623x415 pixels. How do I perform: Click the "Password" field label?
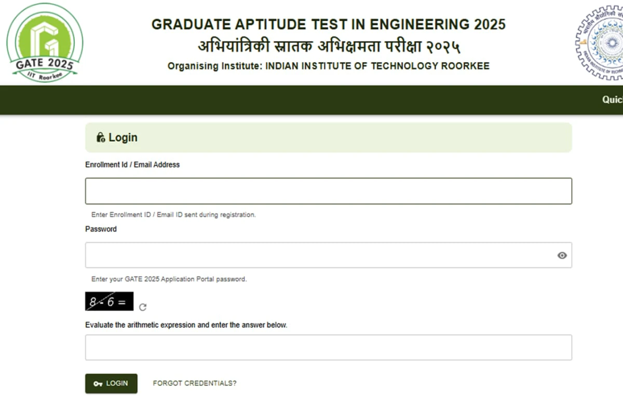(101, 229)
